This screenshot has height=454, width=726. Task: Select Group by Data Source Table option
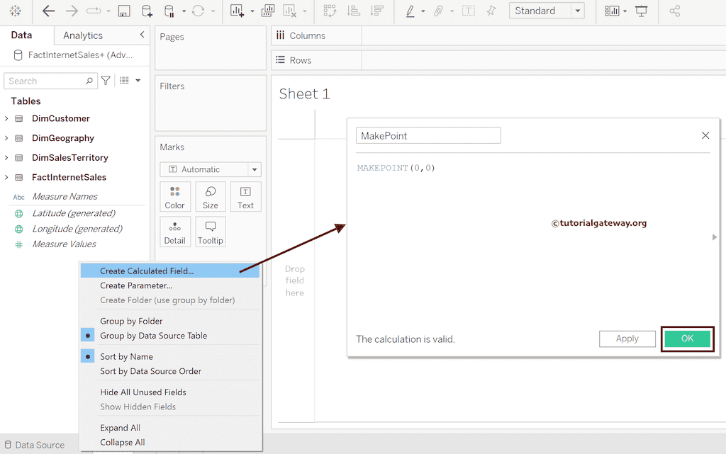tap(153, 336)
